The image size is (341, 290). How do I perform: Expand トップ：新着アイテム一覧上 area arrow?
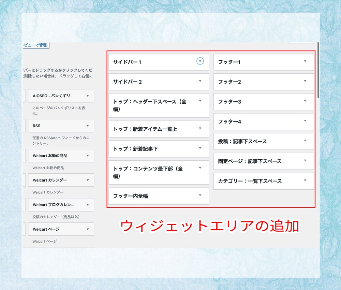[x=200, y=128]
